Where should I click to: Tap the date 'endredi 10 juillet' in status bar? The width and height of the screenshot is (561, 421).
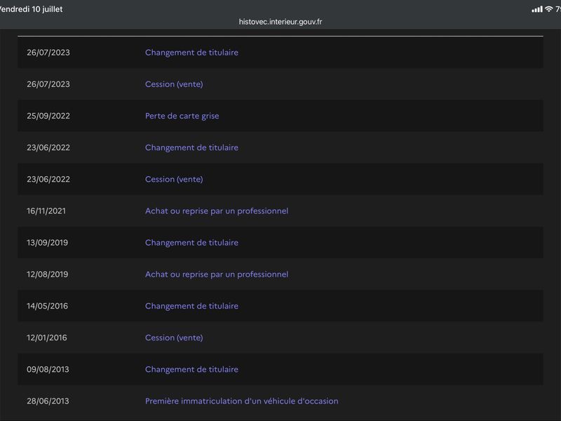[x=31, y=9]
